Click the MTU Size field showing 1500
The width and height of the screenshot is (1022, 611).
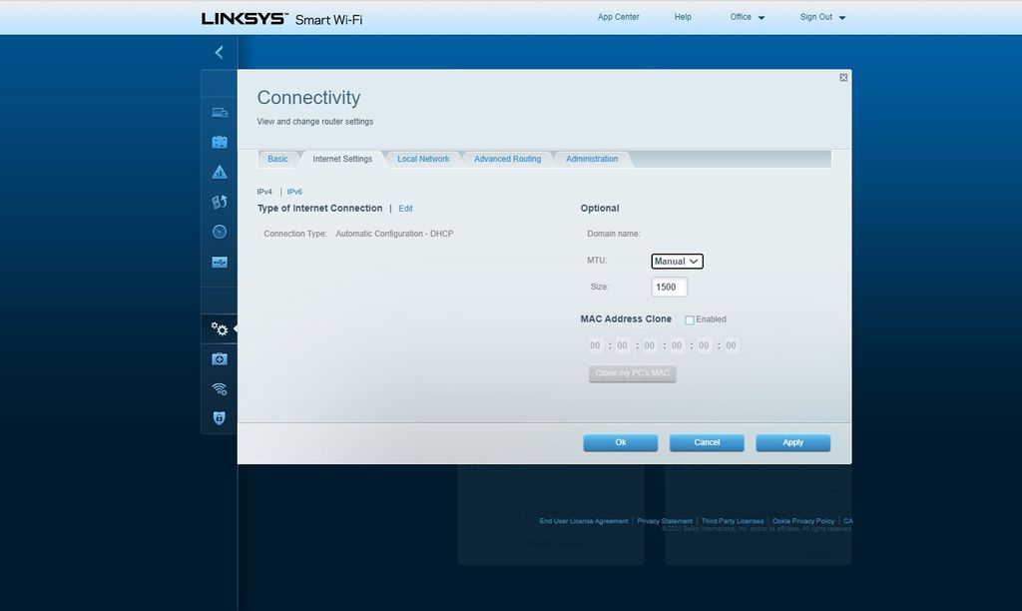[669, 287]
